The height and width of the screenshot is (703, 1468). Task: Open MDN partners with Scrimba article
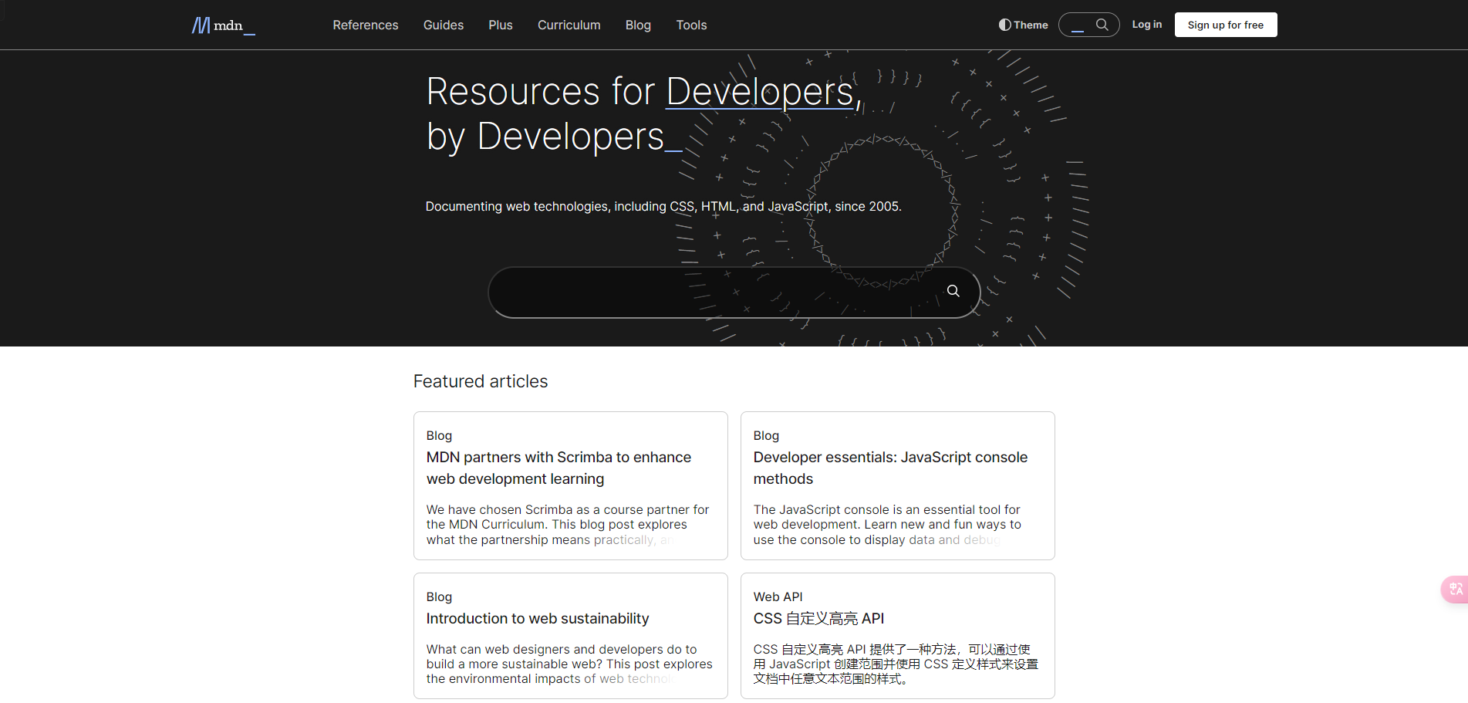[559, 468]
